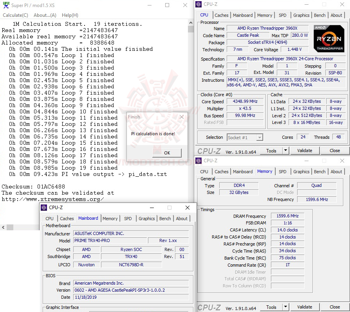Switch to the Caches tab in CPU-Z
Image resolution: width=350 pixels, height=312 pixels.
222,15
